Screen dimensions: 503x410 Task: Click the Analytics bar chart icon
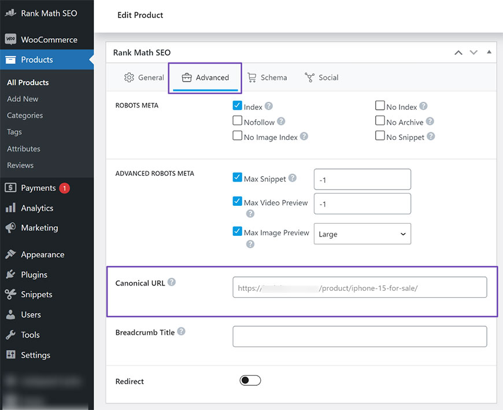point(10,208)
